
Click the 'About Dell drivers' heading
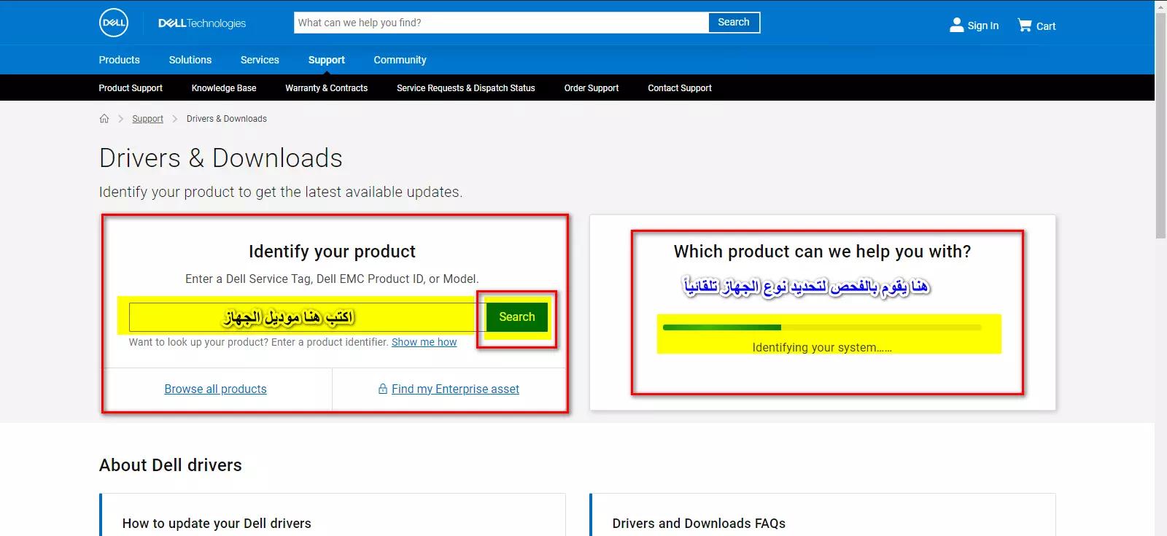[x=171, y=465]
